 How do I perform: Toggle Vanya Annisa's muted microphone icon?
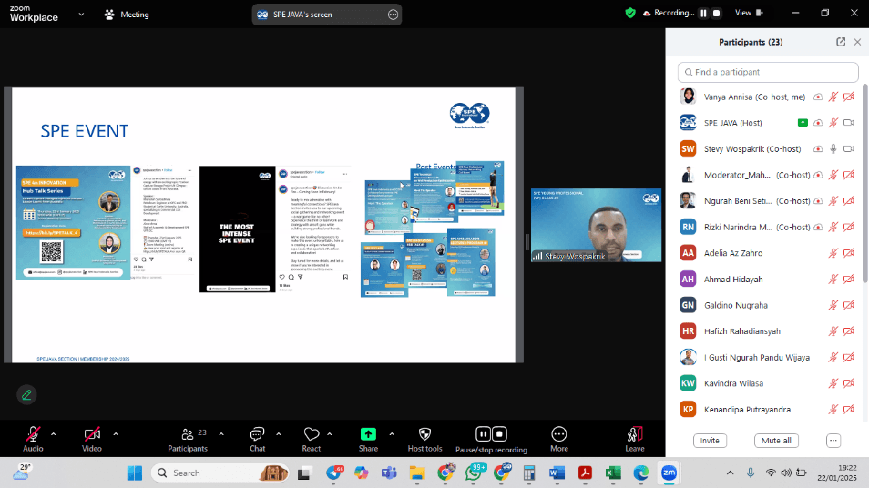tap(833, 97)
